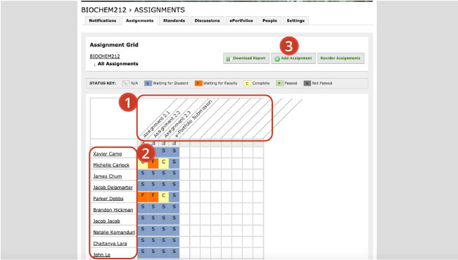The height and width of the screenshot is (260, 458).
Task: Open the Settings tab
Action: tap(295, 20)
